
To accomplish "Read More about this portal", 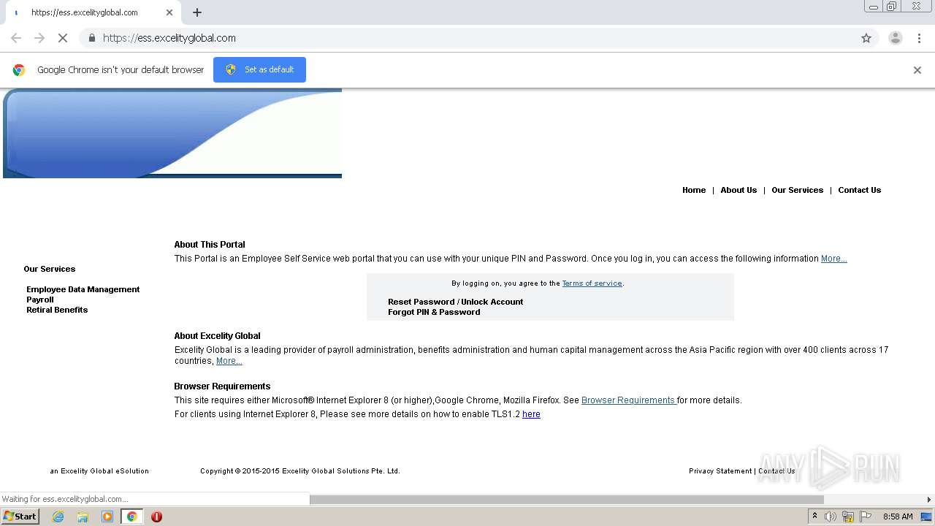I will coord(833,259).
